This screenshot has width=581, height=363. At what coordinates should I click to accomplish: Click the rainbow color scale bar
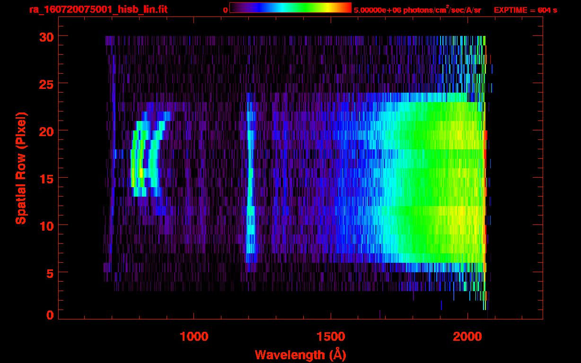coord(290,8)
